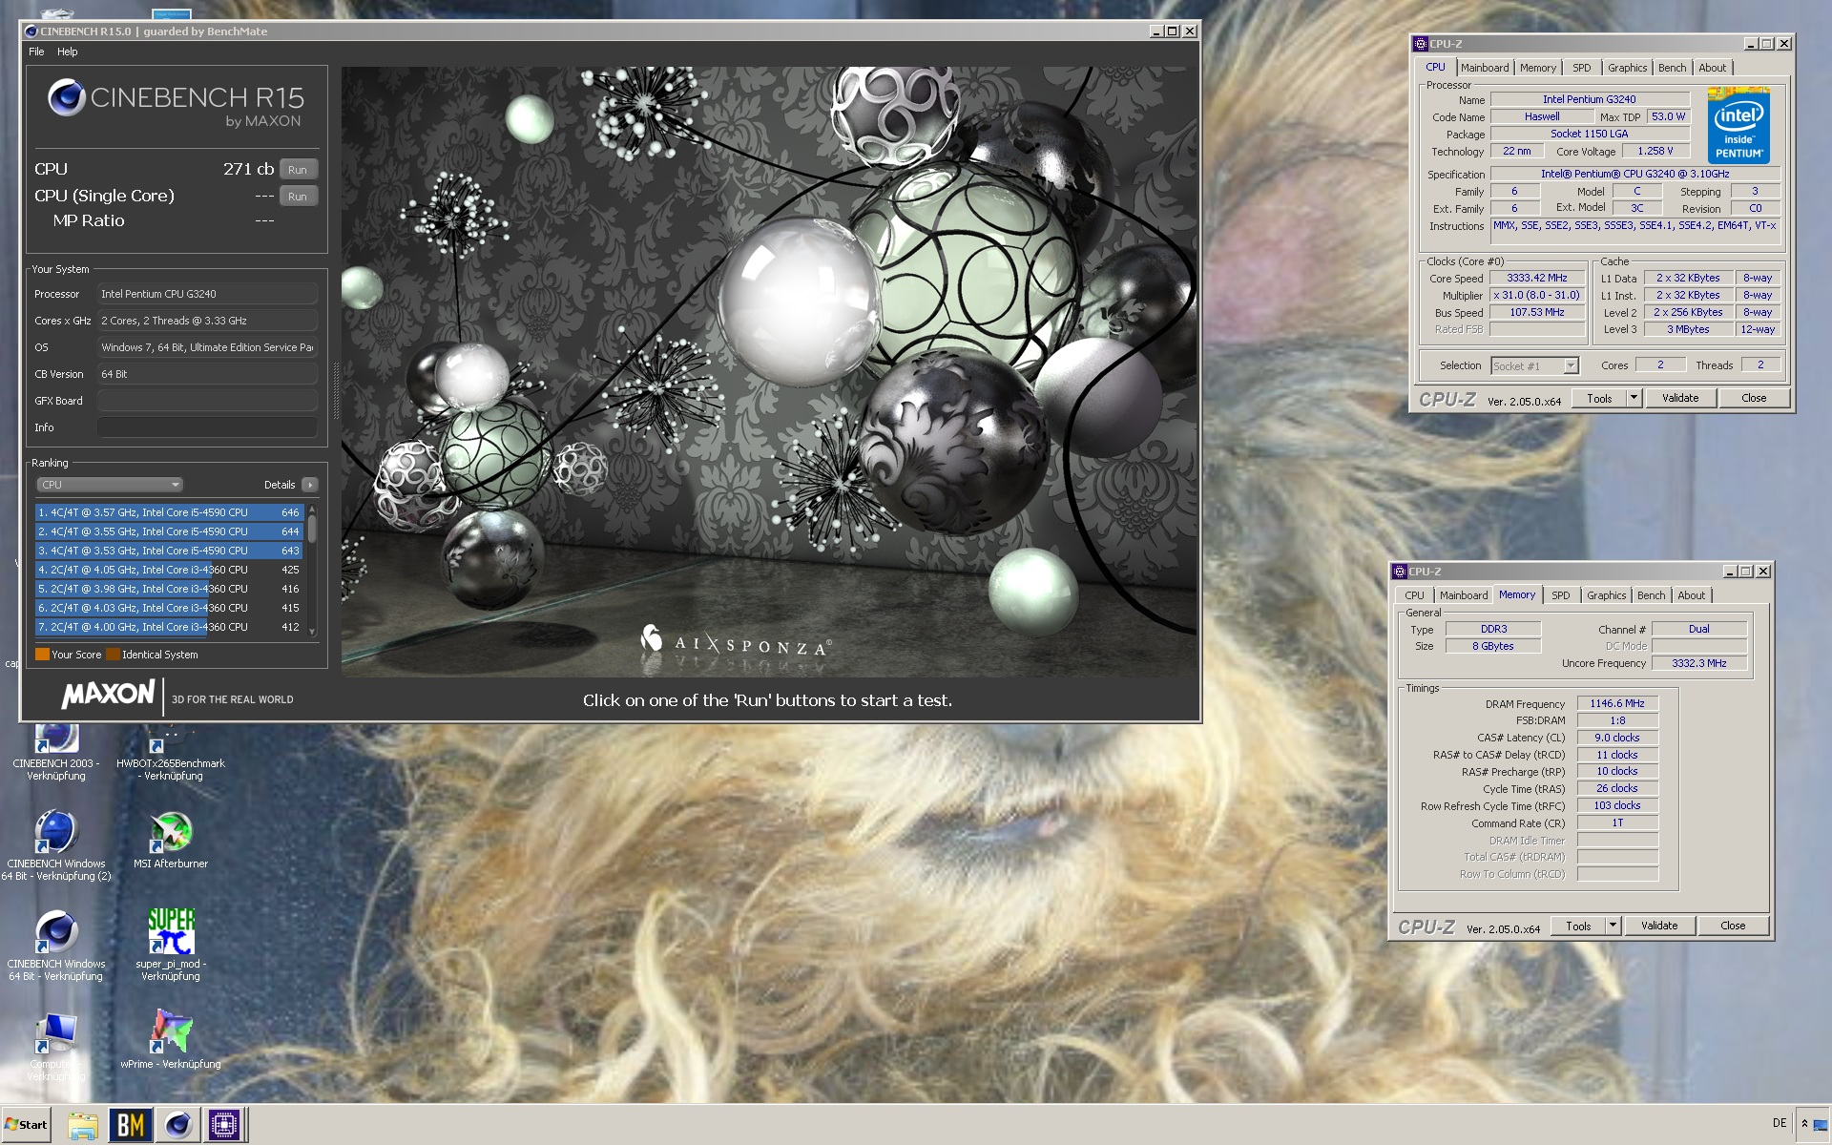The image size is (1832, 1145).
Task: Click CPU-Z title bar icon in Memory window
Action: pyautogui.click(x=1400, y=572)
